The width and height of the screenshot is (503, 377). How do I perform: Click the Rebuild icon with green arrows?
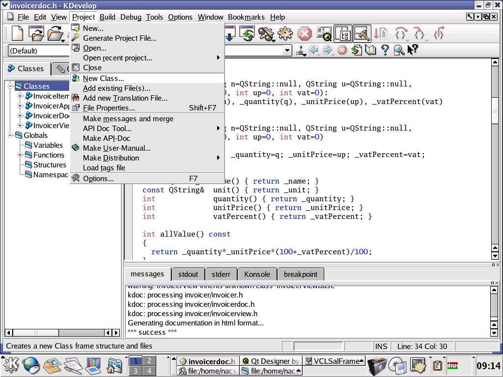click(x=247, y=34)
